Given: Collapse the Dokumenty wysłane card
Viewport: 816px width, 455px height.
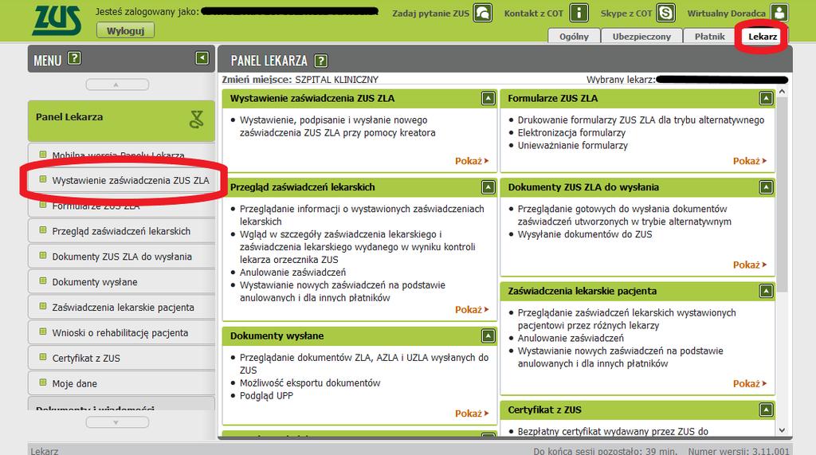Looking at the screenshot, I should point(488,336).
